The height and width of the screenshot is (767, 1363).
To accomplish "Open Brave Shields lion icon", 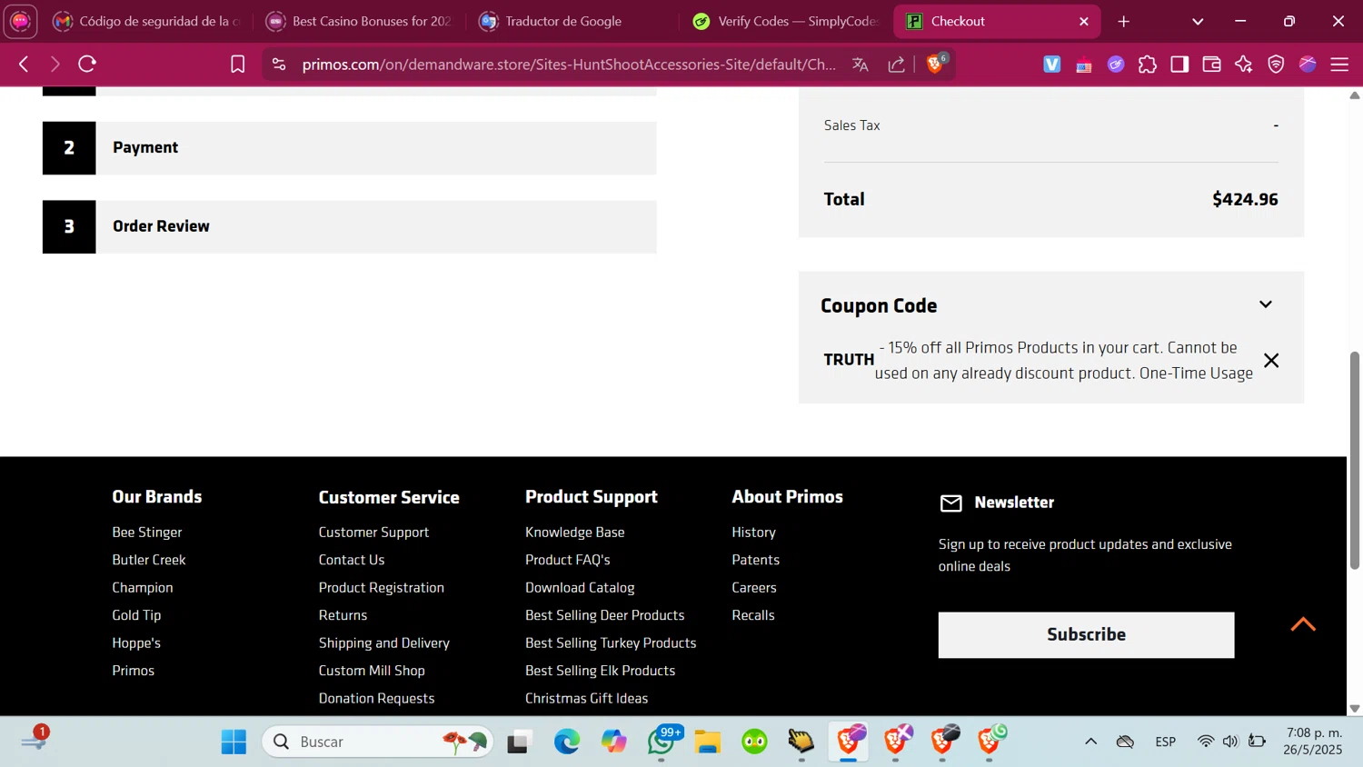I will tap(935, 64).
